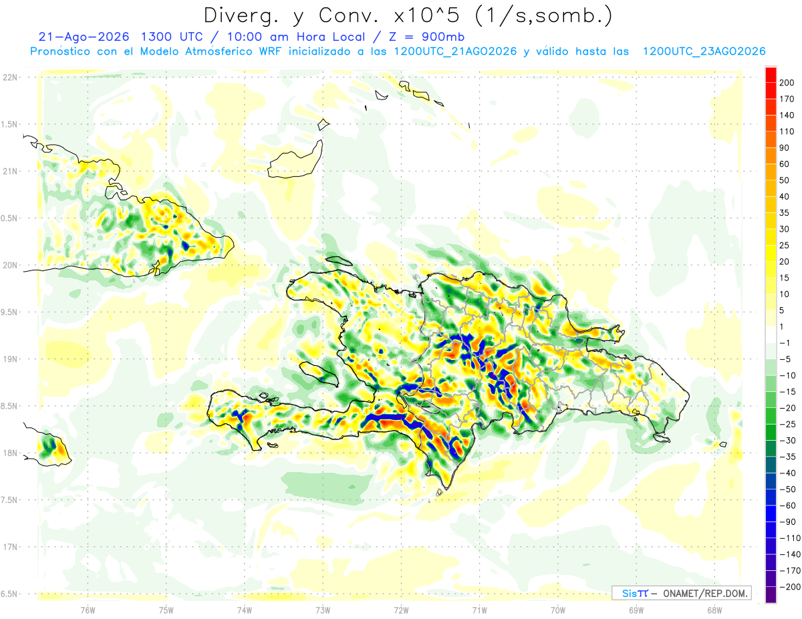
Task: Click the positive '5' colorbar label
Action: (x=783, y=310)
